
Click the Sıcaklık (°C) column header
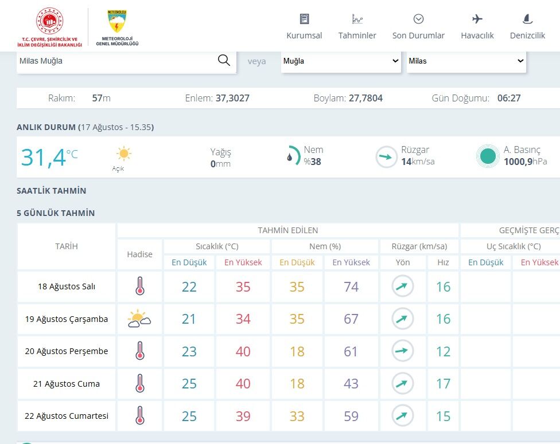click(x=217, y=246)
